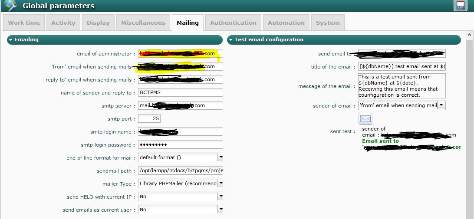
Task: Switch to the Authentication tab
Action: click(x=233, y=23)
